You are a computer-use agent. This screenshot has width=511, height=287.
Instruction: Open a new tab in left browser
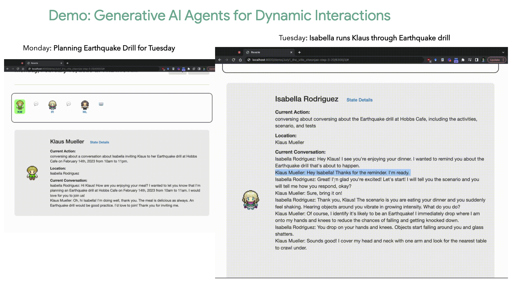coord(67,63)
